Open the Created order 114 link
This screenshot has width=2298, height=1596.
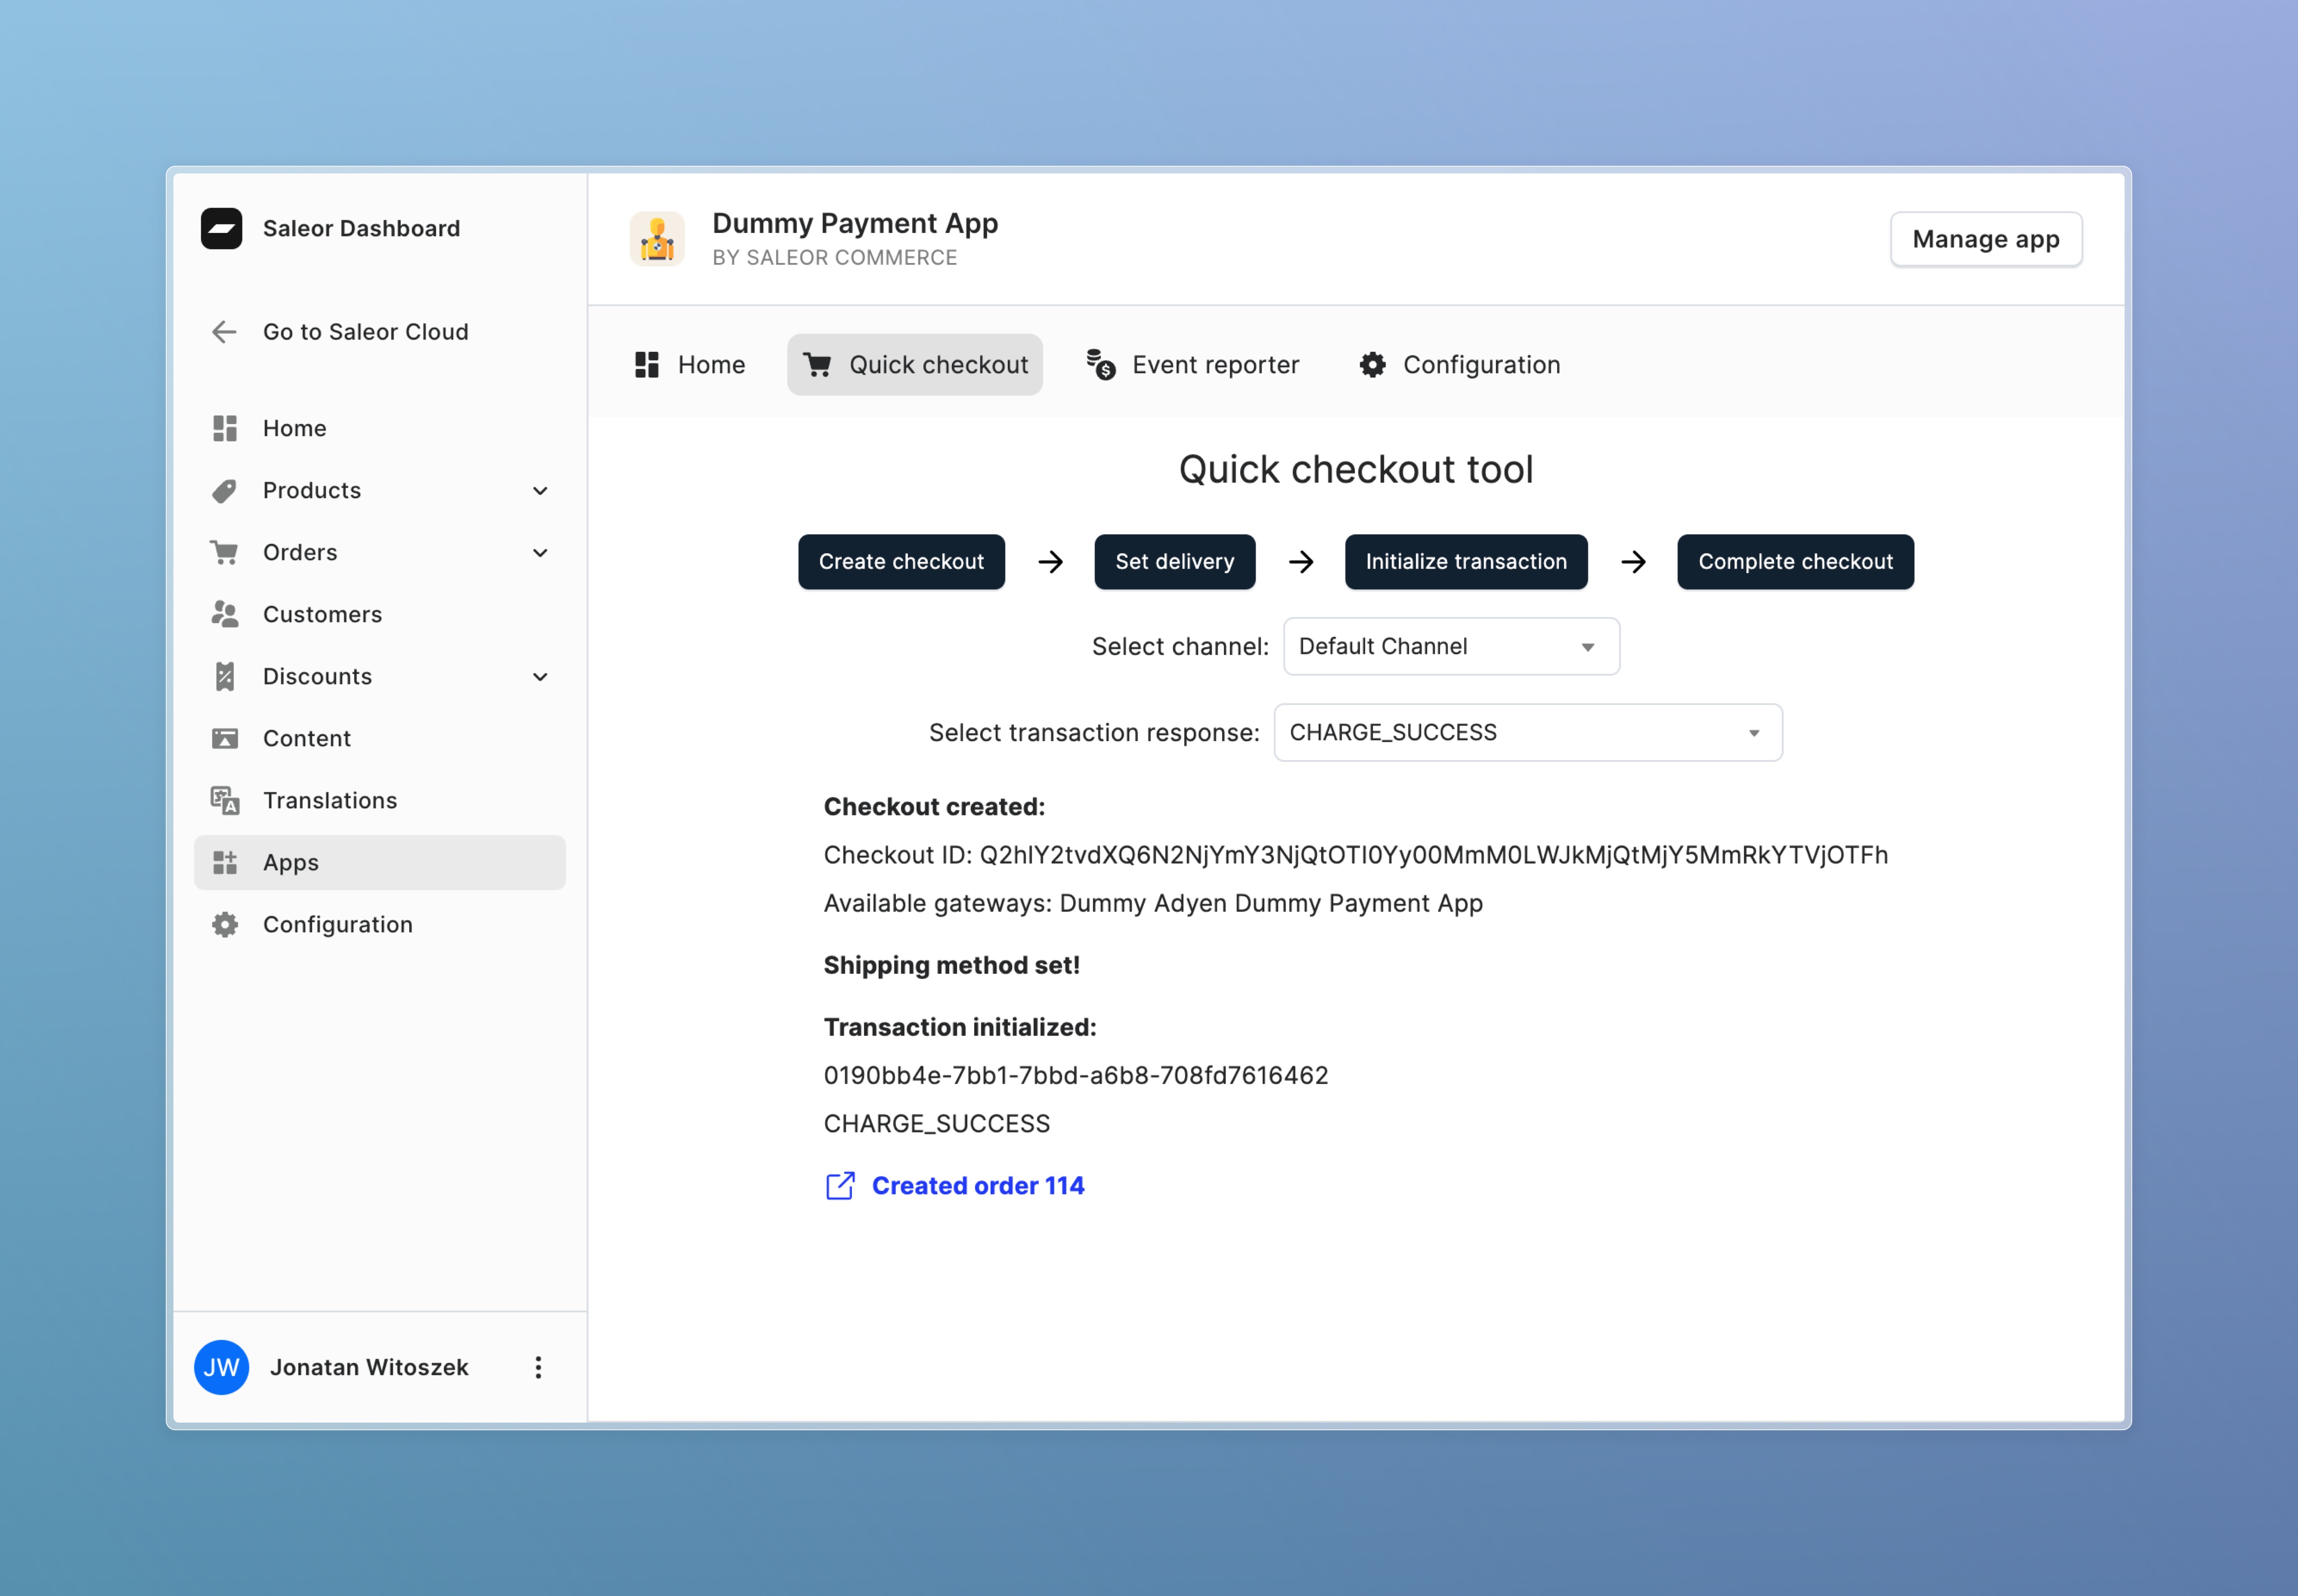[978, 1185]
